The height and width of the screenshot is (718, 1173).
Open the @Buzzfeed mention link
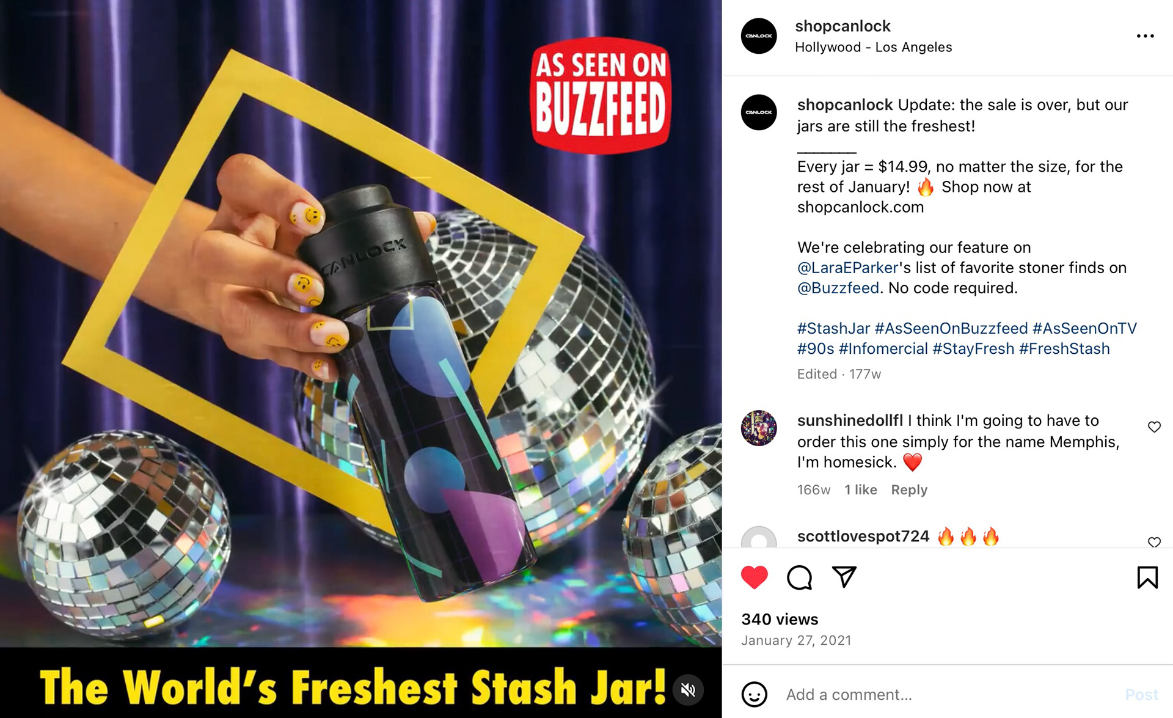pos(838,288)
